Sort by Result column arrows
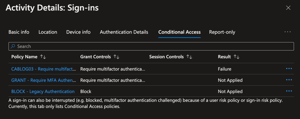 (237, 57)
